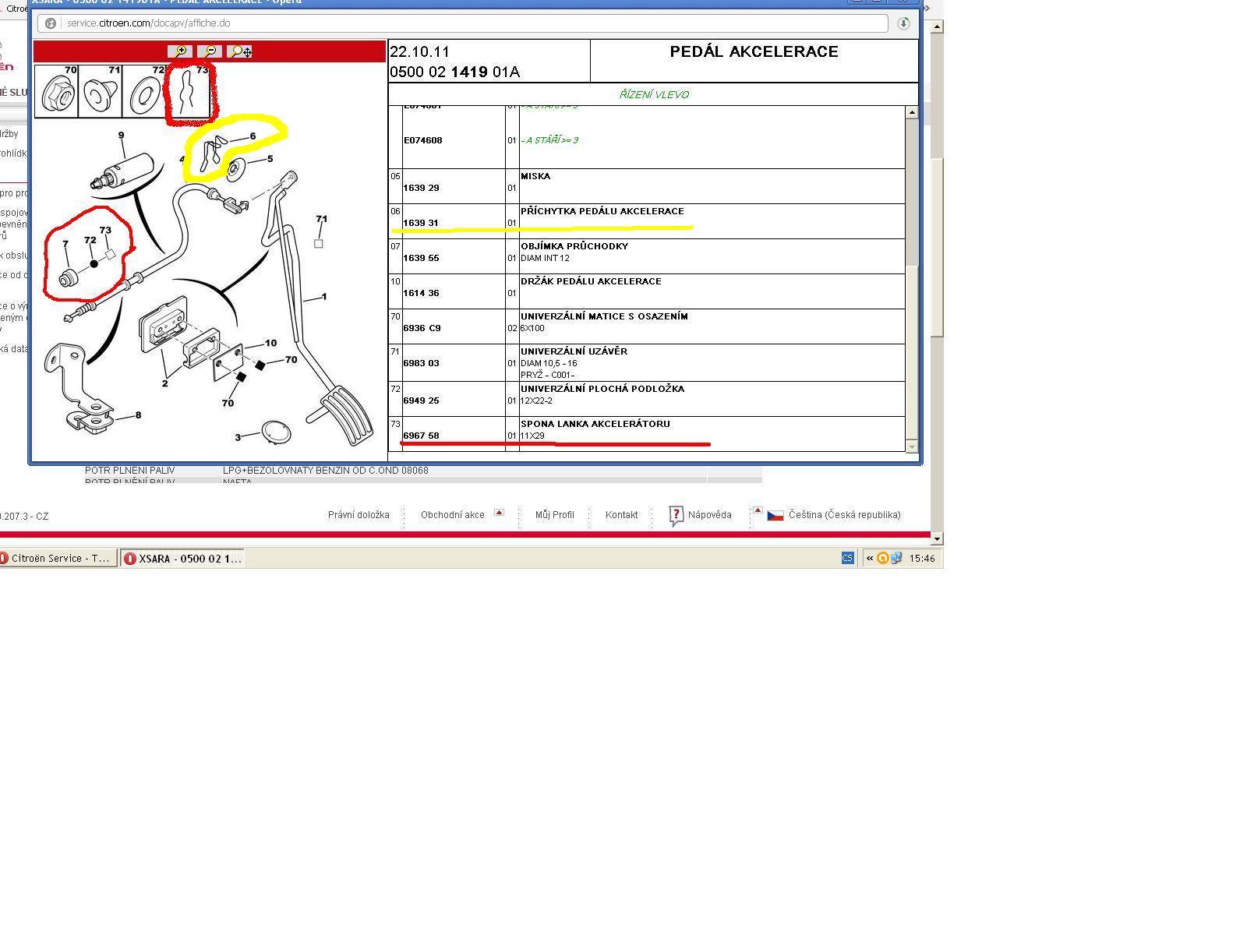Click the orange tray icon

coord(883,558)
